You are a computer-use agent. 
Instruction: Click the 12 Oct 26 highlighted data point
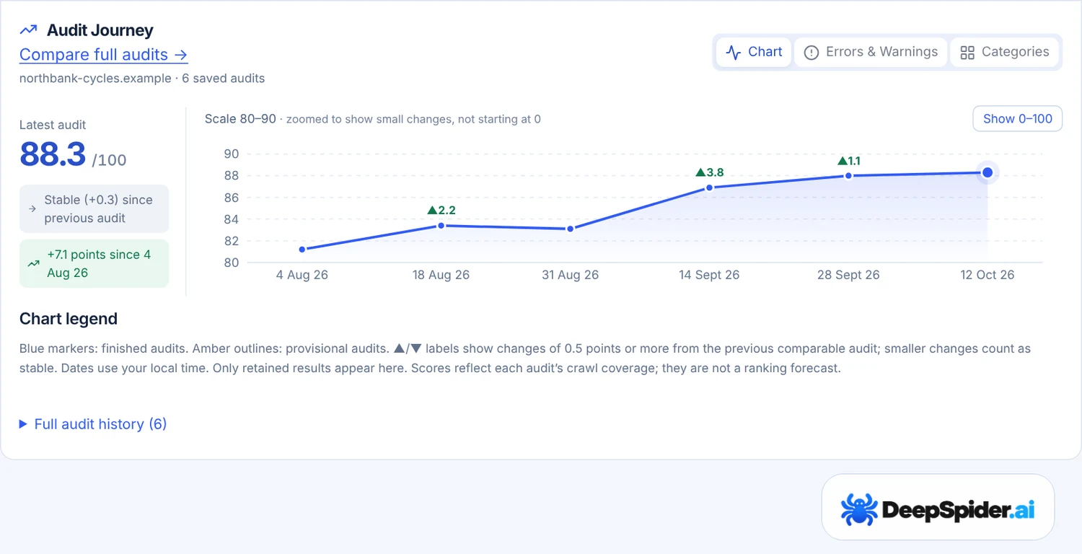click(988, 172)
